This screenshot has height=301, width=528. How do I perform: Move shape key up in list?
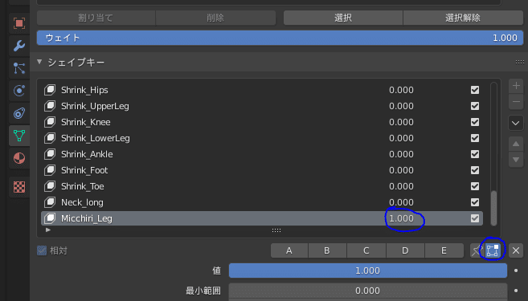516,144
